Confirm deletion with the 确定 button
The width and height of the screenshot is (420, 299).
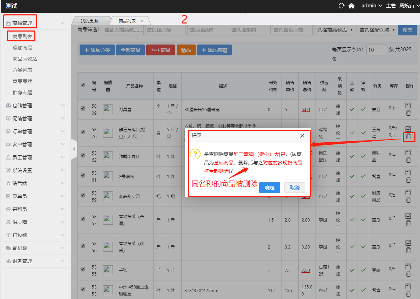pyautogui.click(x=269, y=188)
